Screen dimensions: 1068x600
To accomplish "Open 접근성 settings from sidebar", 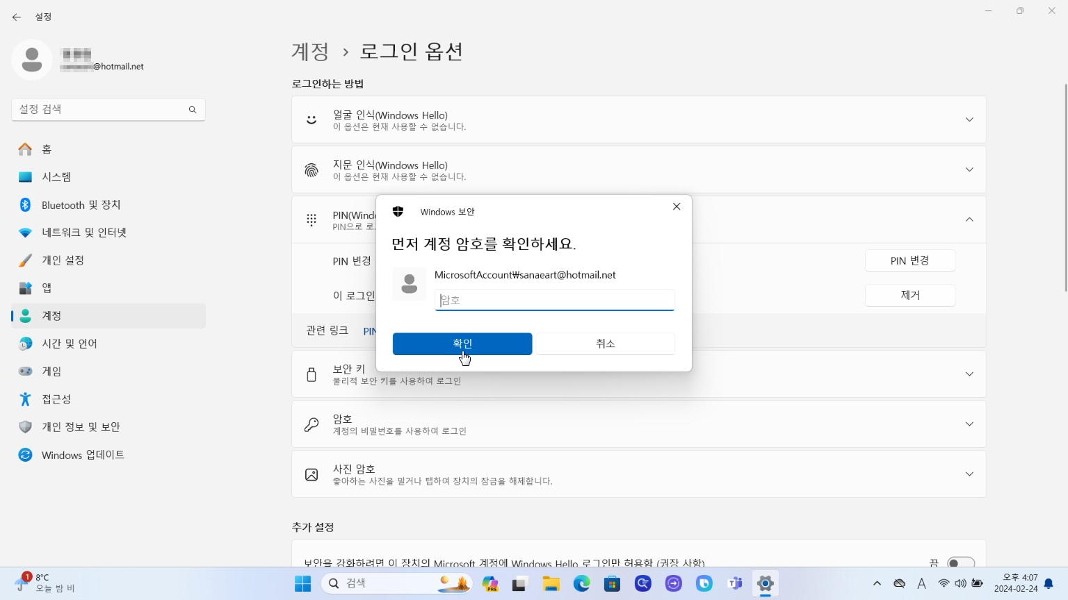I will (56, 399).
